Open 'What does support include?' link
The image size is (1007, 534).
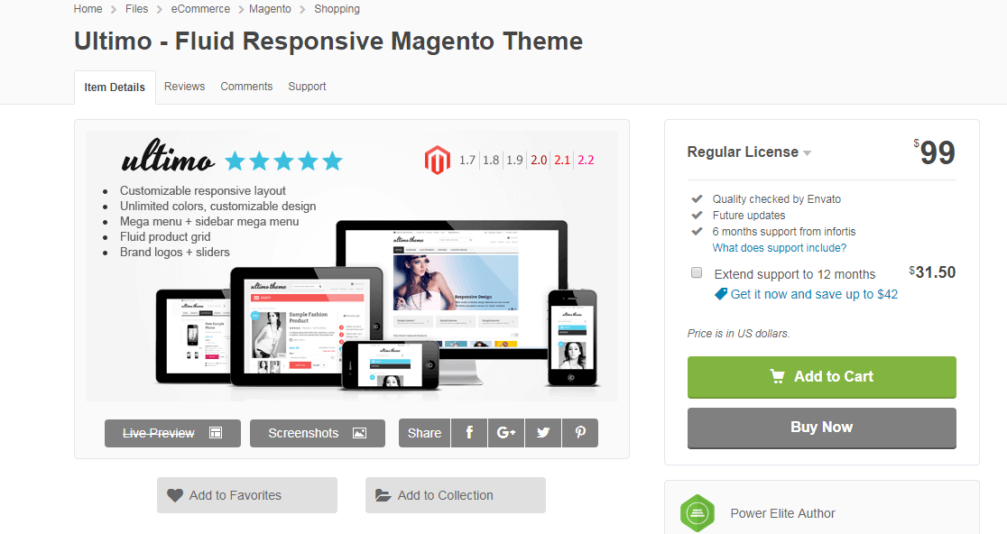[x=779, y=248]
